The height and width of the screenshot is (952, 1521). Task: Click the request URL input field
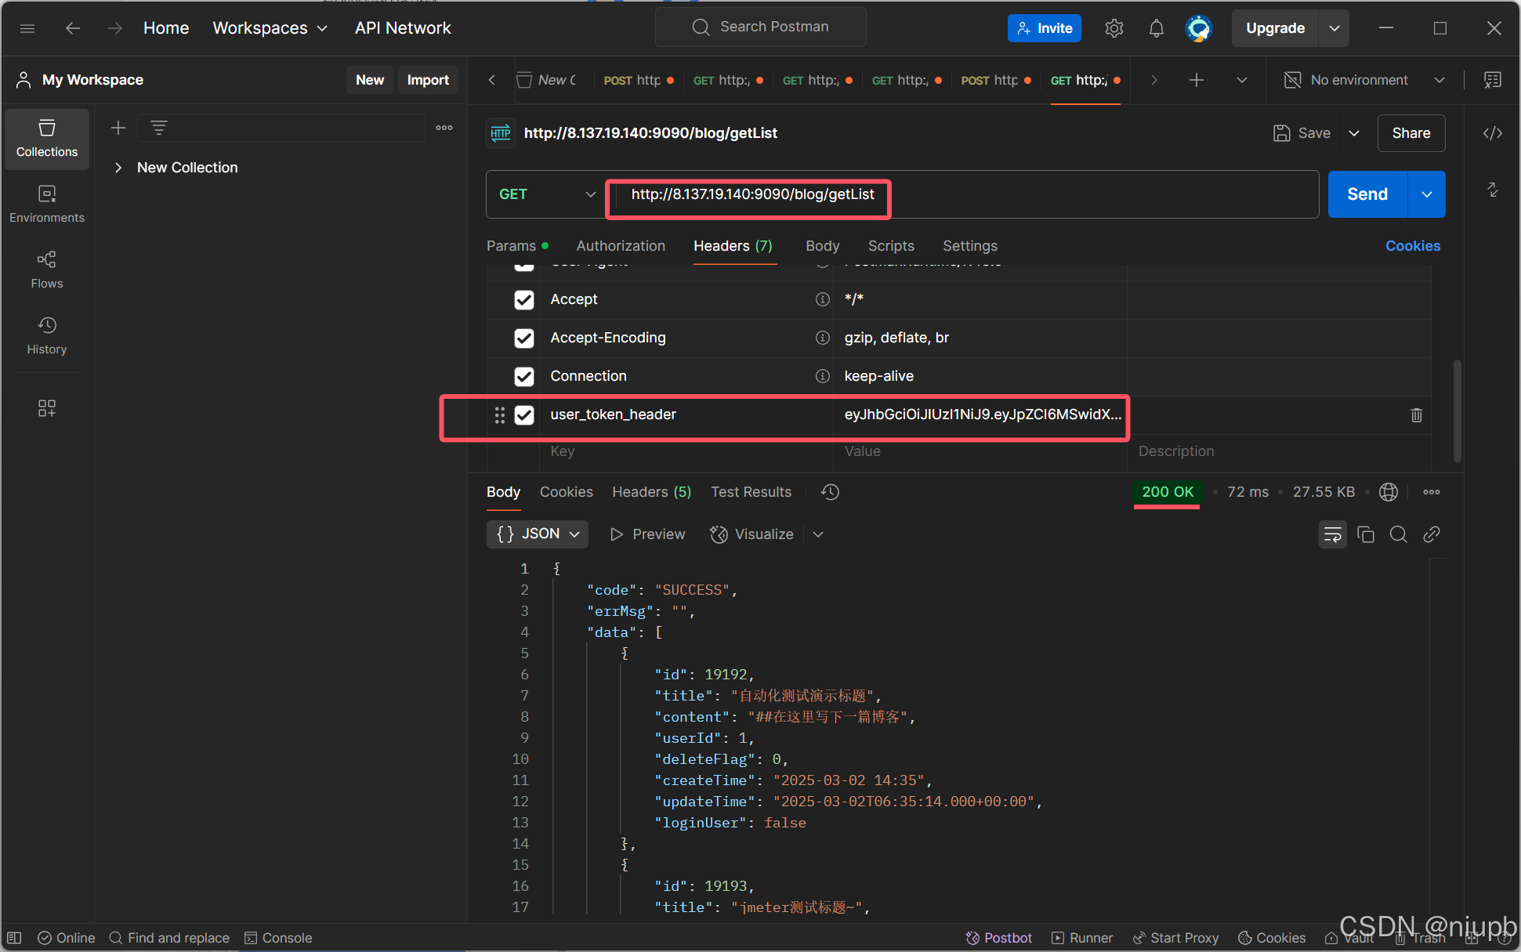click(1097, 194)
